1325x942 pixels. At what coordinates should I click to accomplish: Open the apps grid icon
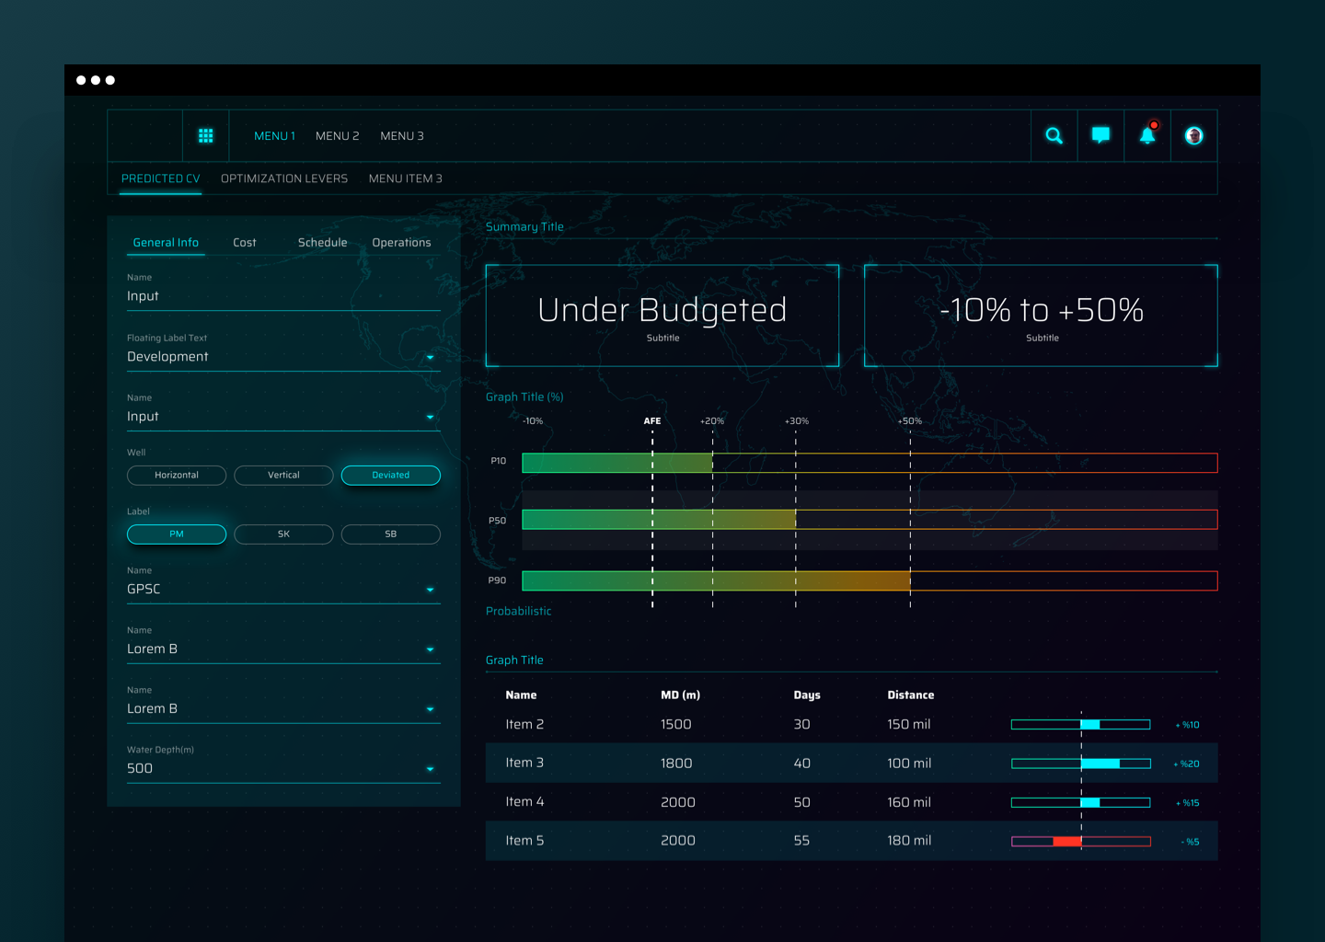pos(205,136)
